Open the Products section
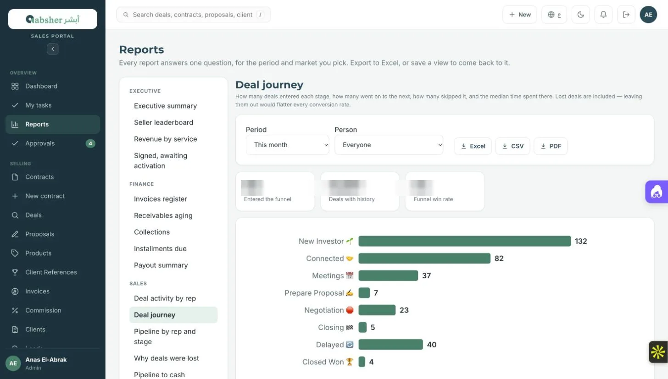Image resolution: width=668 pixels, height=379 pixels. (x=53, y=253)
